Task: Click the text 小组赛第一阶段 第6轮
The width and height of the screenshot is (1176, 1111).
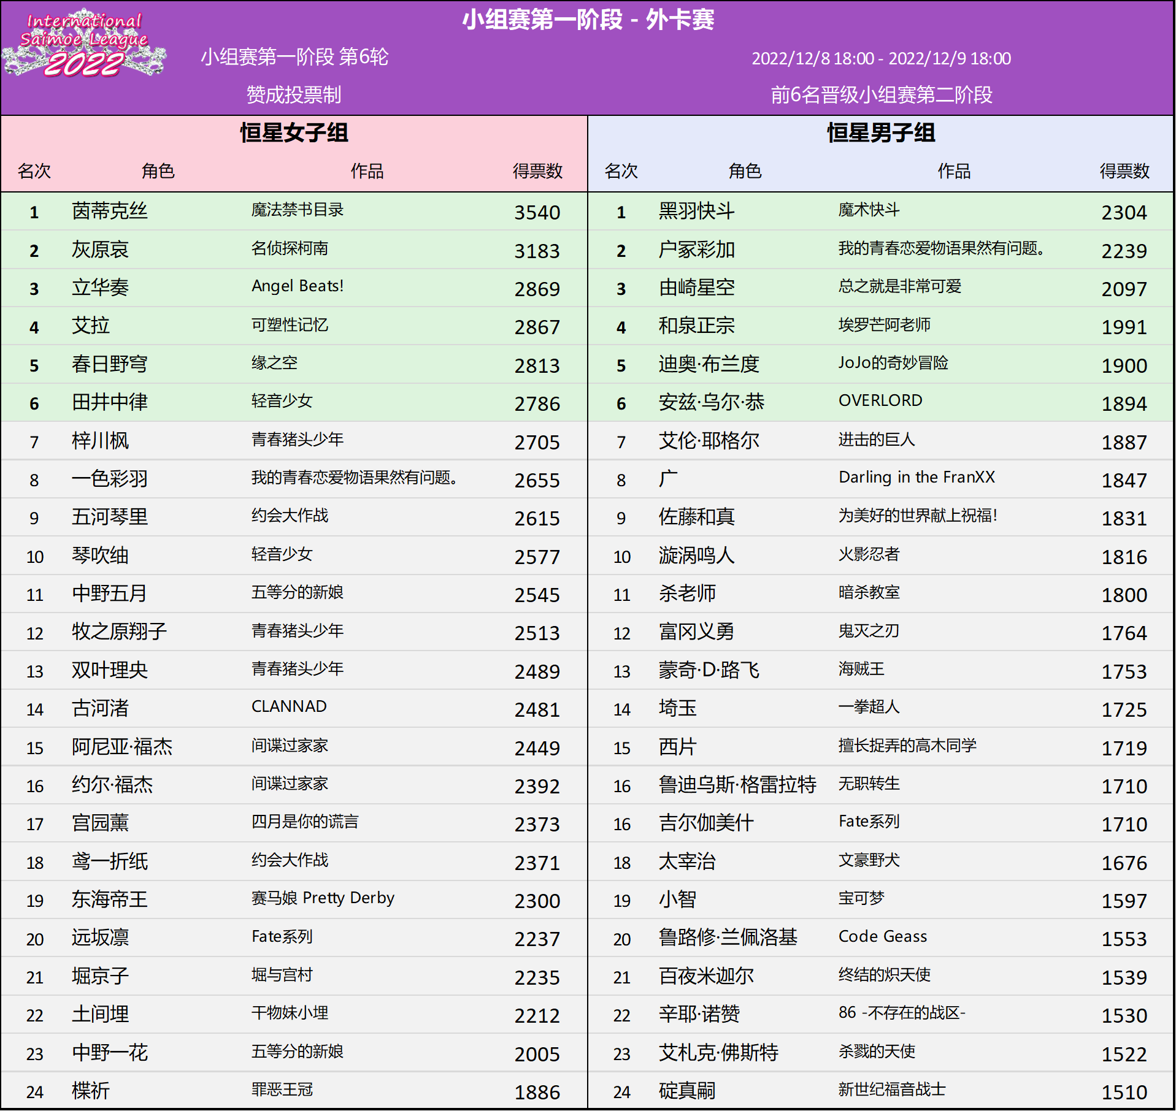Action: 294,57
